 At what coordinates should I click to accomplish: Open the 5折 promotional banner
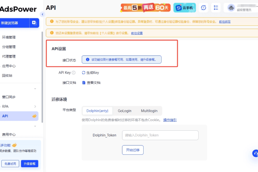tap(146, 8)
